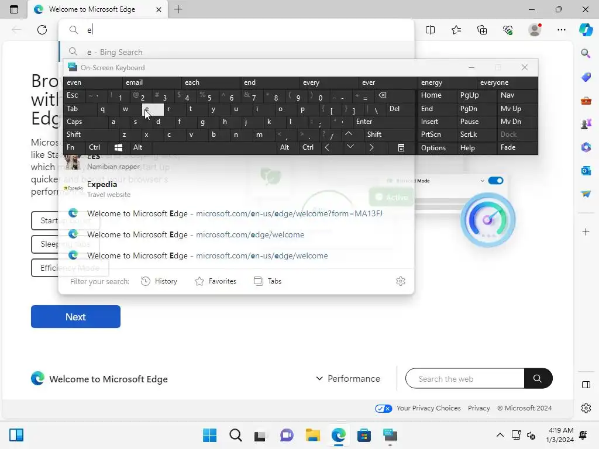
Task: Click the sidebar Search icon
Action: 586,53
